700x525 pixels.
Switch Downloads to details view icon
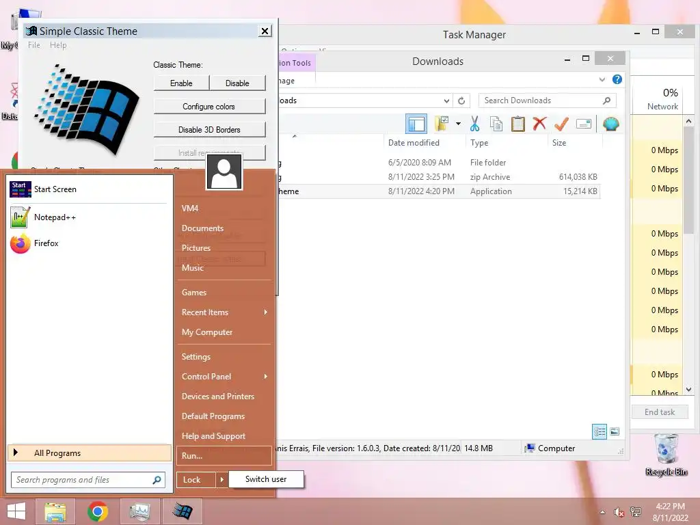600,432
